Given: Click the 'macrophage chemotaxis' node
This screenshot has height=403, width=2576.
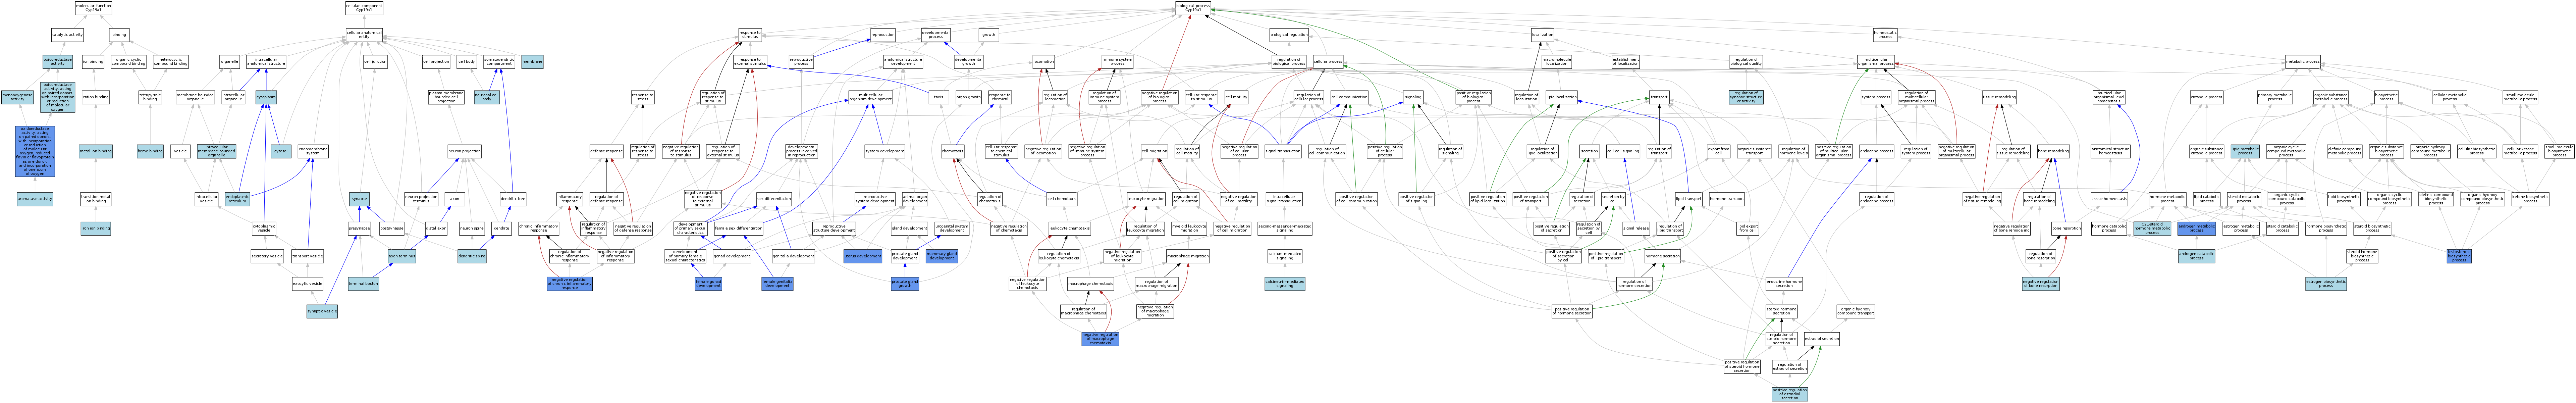Looking at the screenshot, I should (x=1090, y=284).
